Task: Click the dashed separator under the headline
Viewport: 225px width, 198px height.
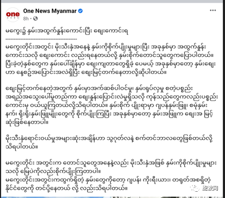Action: coord(41,40)
